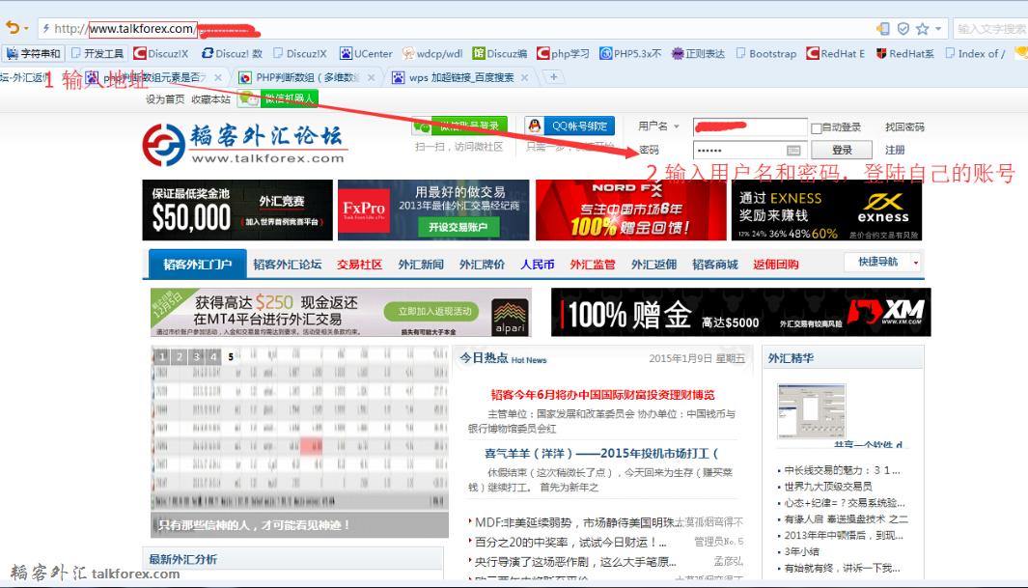The width and height of the screenshot is (1028, 588).
Task: Open the RedHat系 bookmark
Action: (x=905, y=54)
